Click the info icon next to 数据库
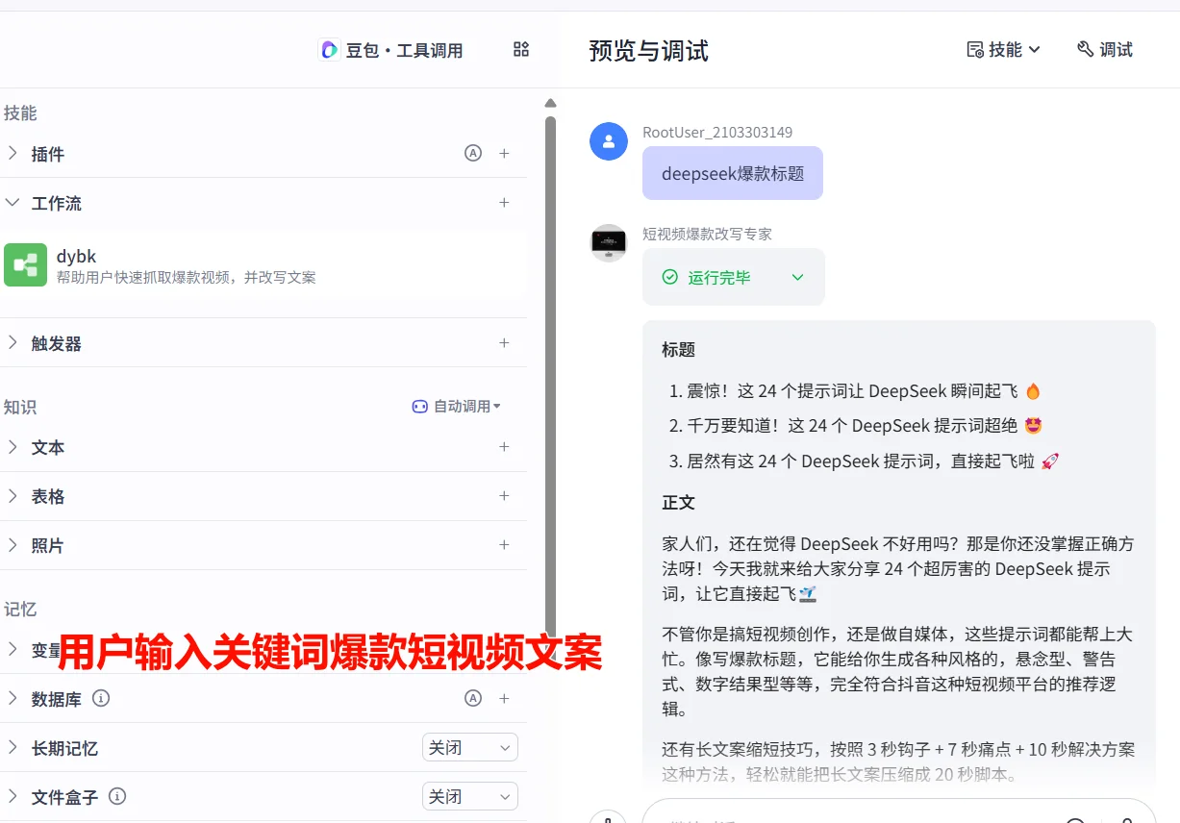Image resolution: width=1180 pixels, height=823 pixels. click(101, 698)
